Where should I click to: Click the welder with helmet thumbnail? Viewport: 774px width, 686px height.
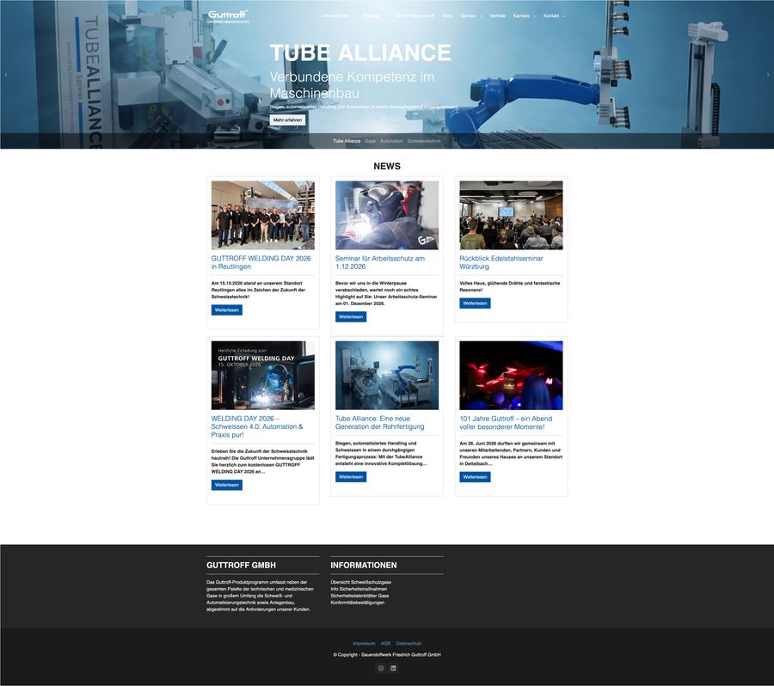tap(386, 215)
